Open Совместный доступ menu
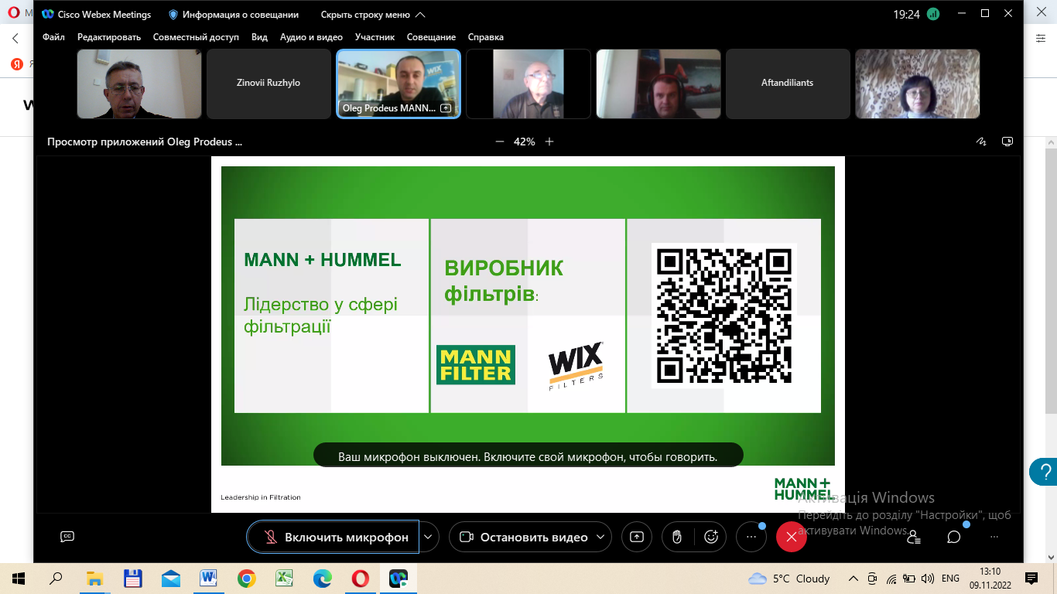The image size is (1057, 594). point(196,37)
